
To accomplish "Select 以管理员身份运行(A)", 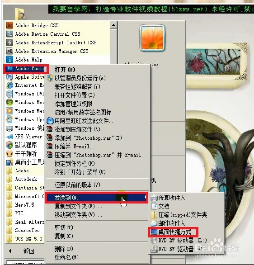I will click(80, 78).
